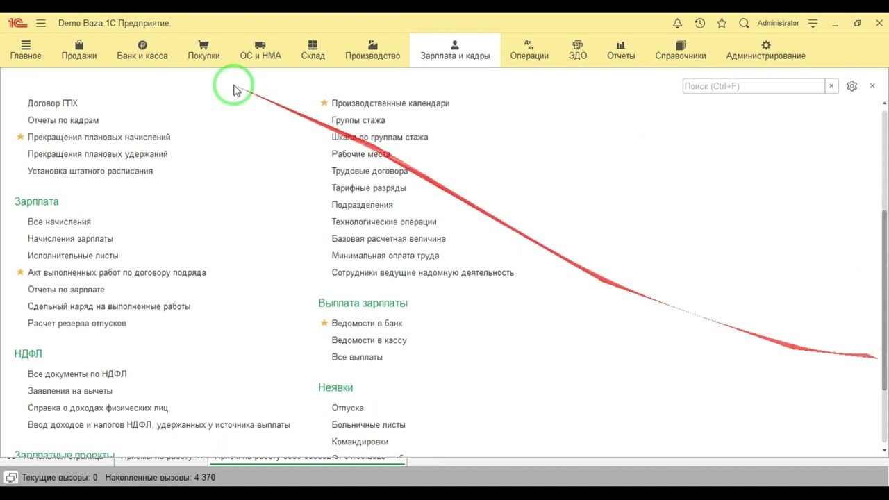889x500 pixels.
Task: Click the vertical scrollbar thumb
Action: tap(884, 299)
